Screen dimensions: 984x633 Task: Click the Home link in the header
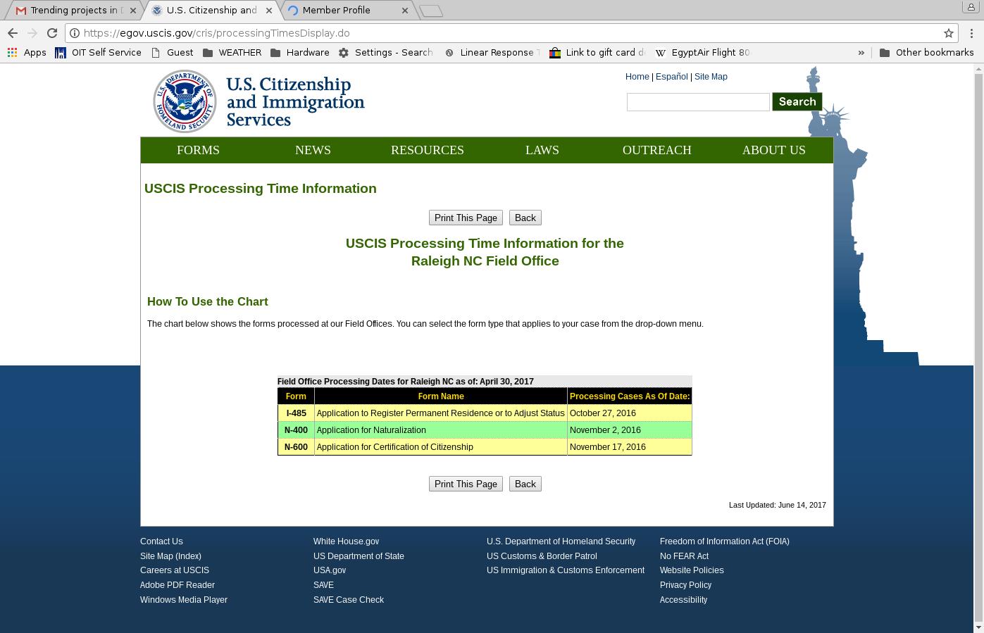tap(637, 77)
